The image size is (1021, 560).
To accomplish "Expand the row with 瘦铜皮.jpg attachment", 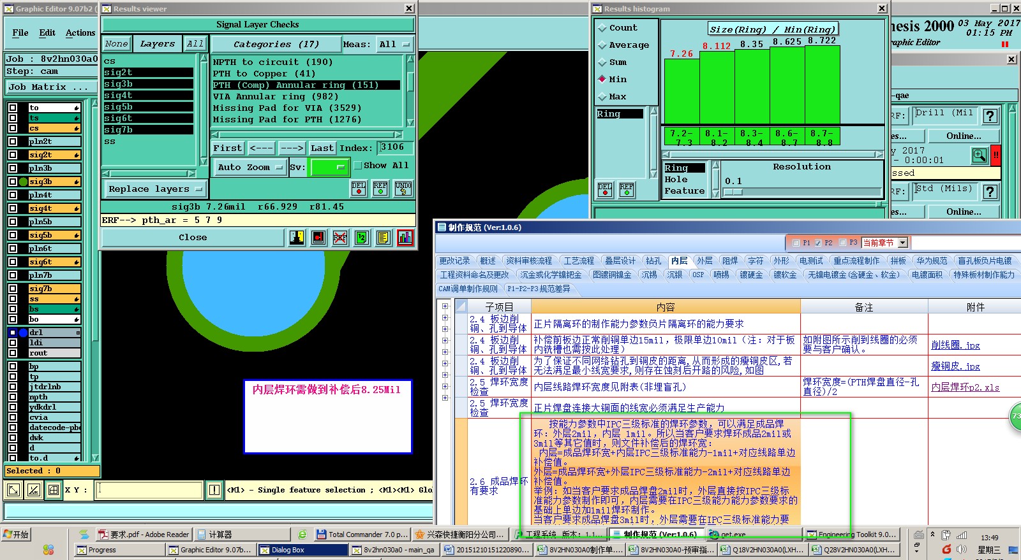I will pyautogui.click(x=445, y=363).
